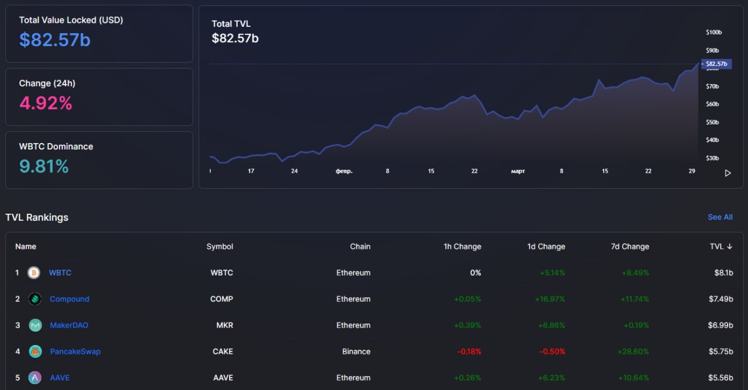Viewport: 748px width, 390px height.
Task: Click the Compound logo icon
Action: click(34, 299)
